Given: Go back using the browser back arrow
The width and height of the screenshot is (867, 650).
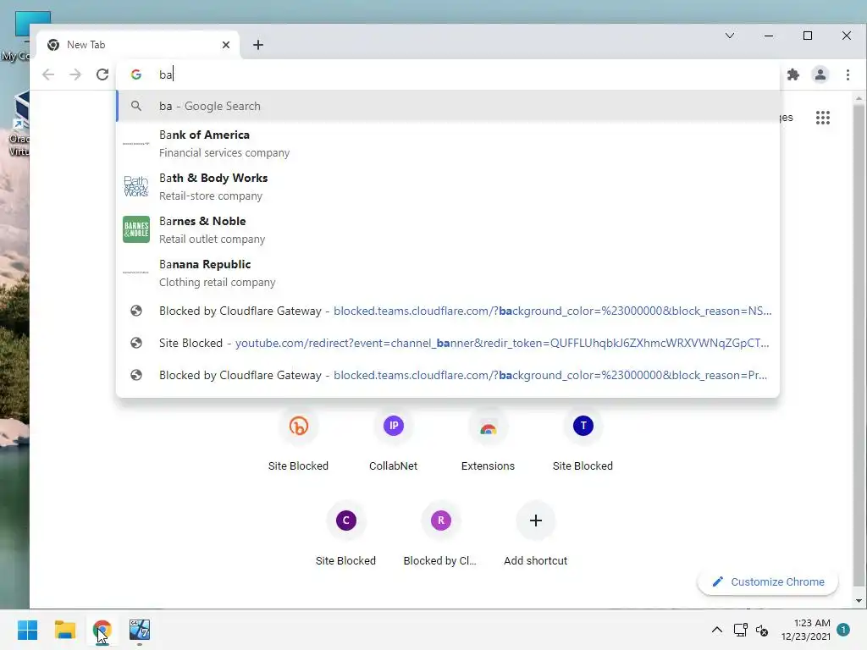Looking at the screenshot, I should click(48, 74).
